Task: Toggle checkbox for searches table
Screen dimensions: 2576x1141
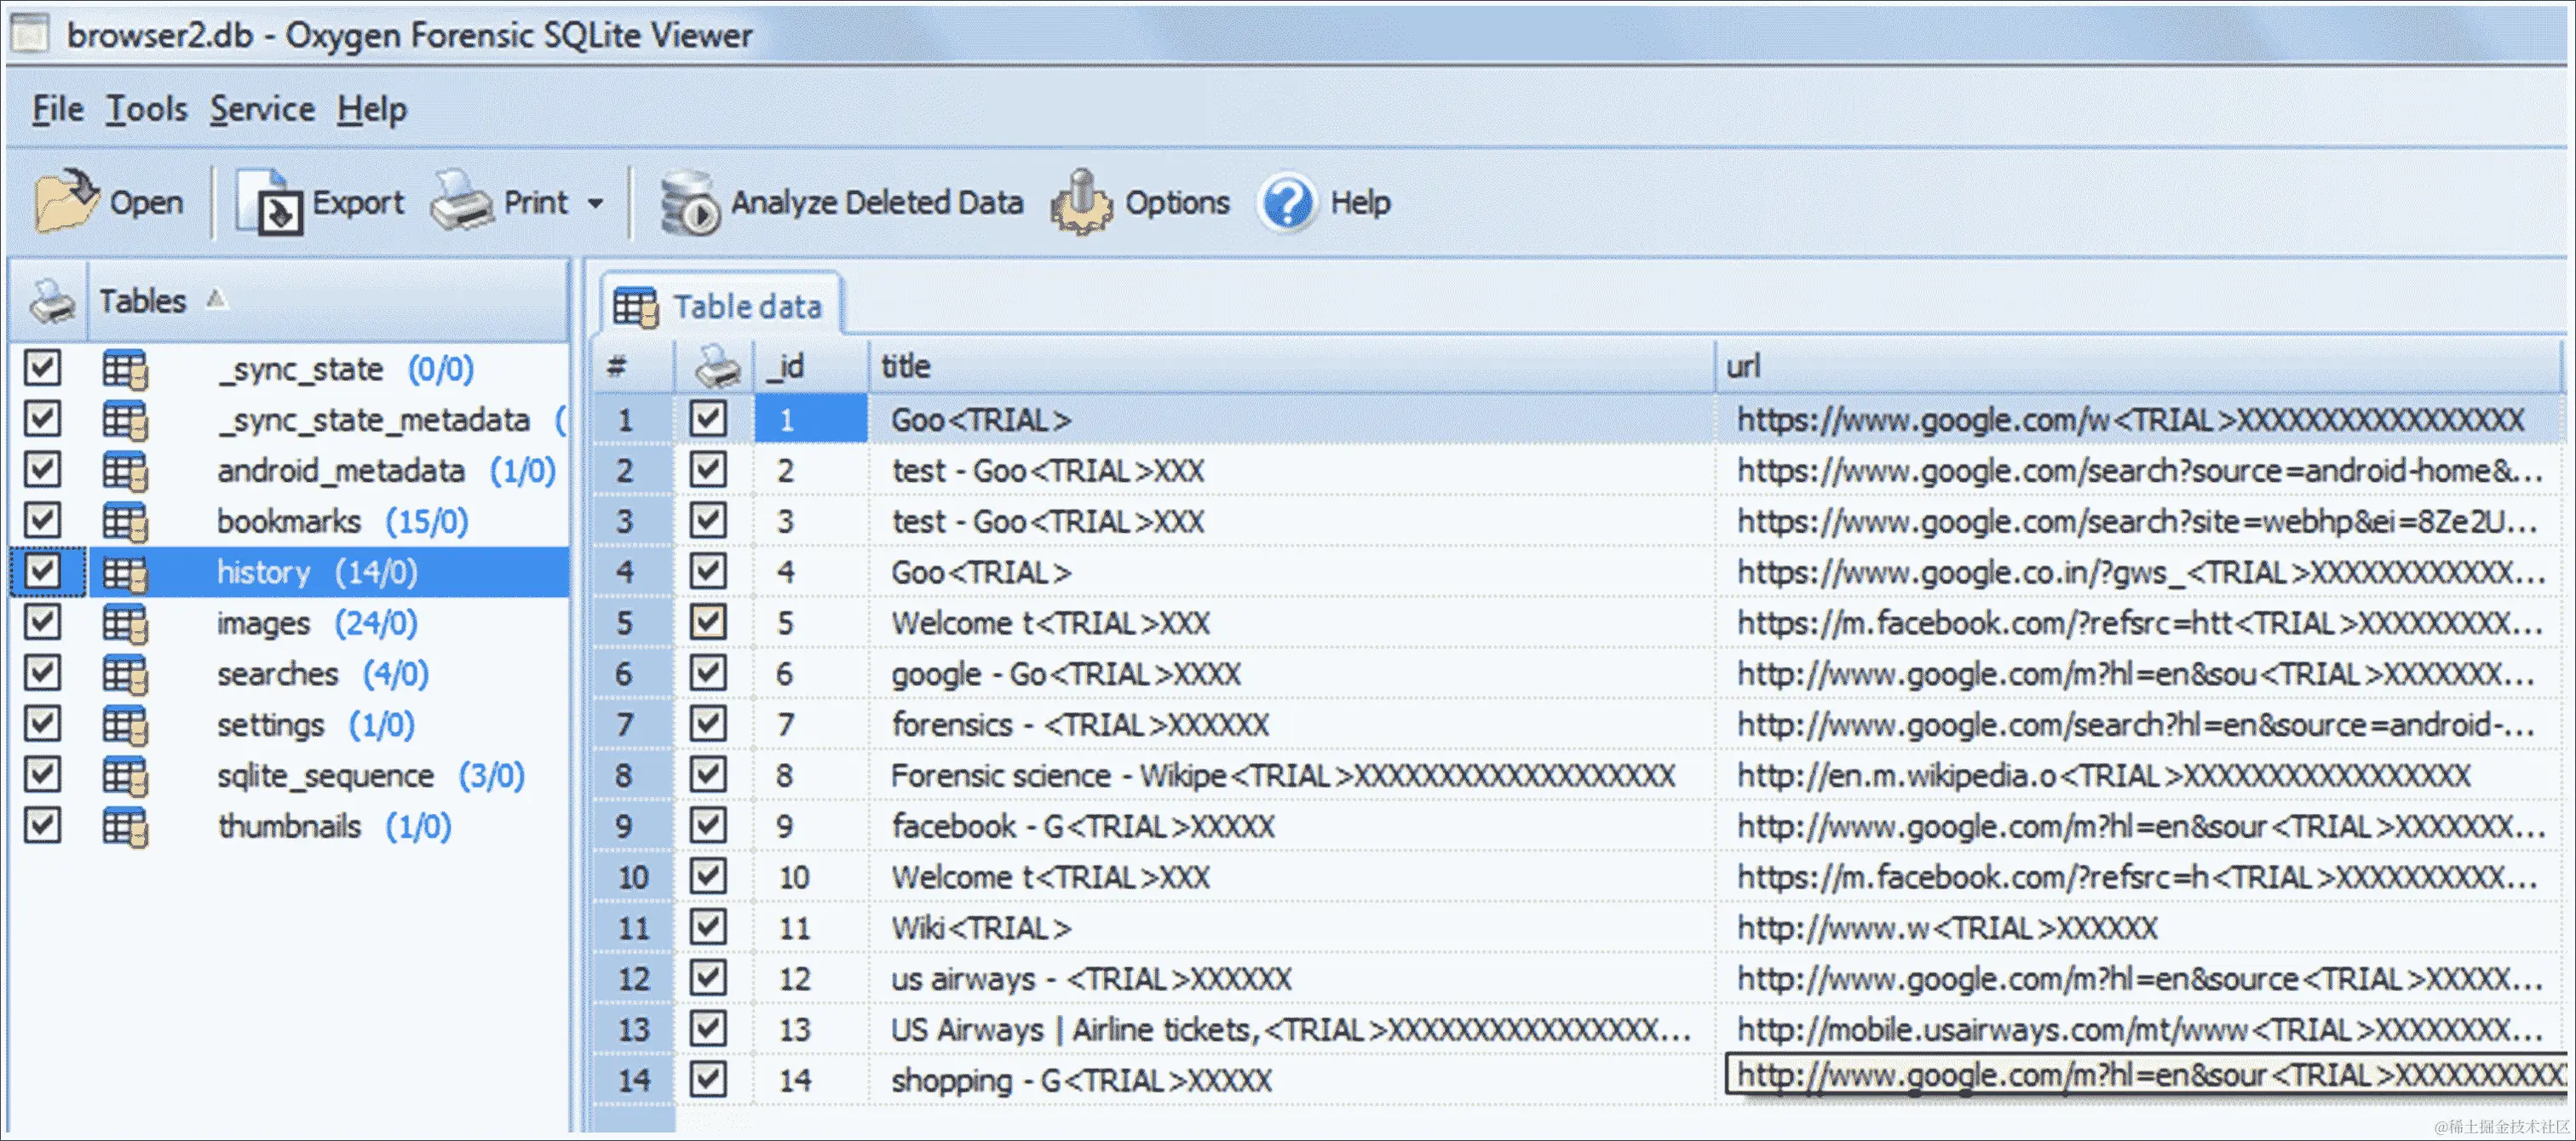Action: point(43,674)
